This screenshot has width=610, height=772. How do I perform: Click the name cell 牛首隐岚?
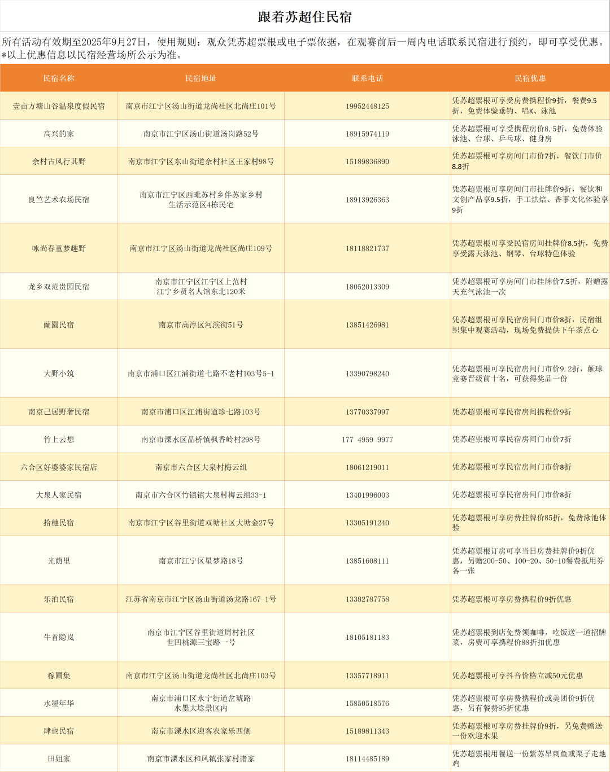(59, 637)
